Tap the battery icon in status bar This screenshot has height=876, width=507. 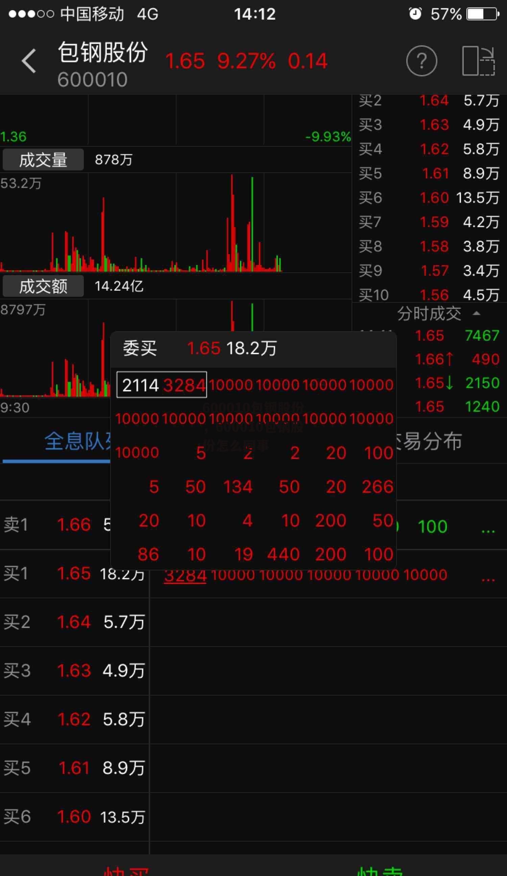pyautogui.click(x=483, y=14)
